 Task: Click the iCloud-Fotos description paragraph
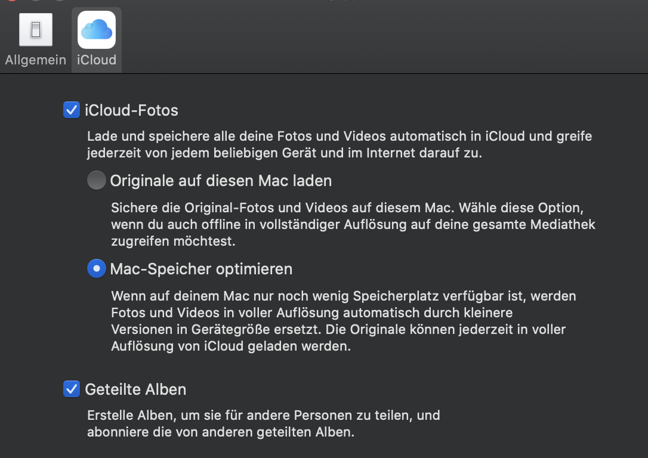[339, 144]
